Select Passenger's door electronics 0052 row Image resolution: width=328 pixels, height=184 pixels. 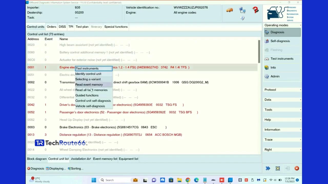pyautogui.click(x=142, y=112)
